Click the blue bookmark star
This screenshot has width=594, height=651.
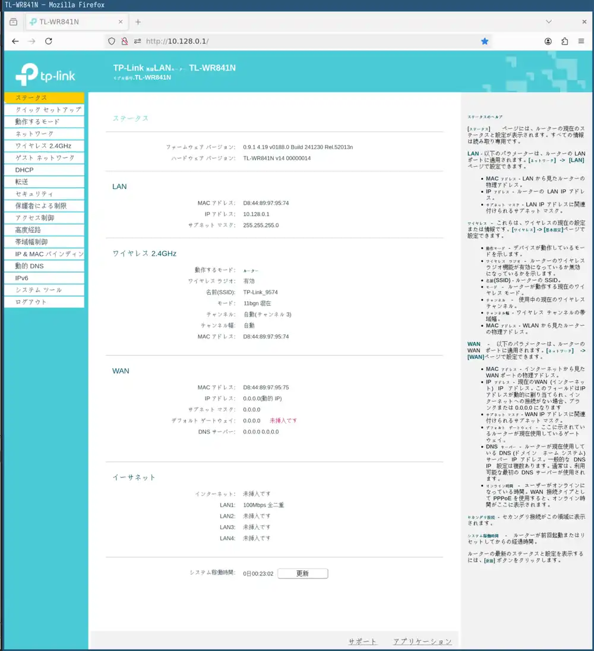[485, 41]
